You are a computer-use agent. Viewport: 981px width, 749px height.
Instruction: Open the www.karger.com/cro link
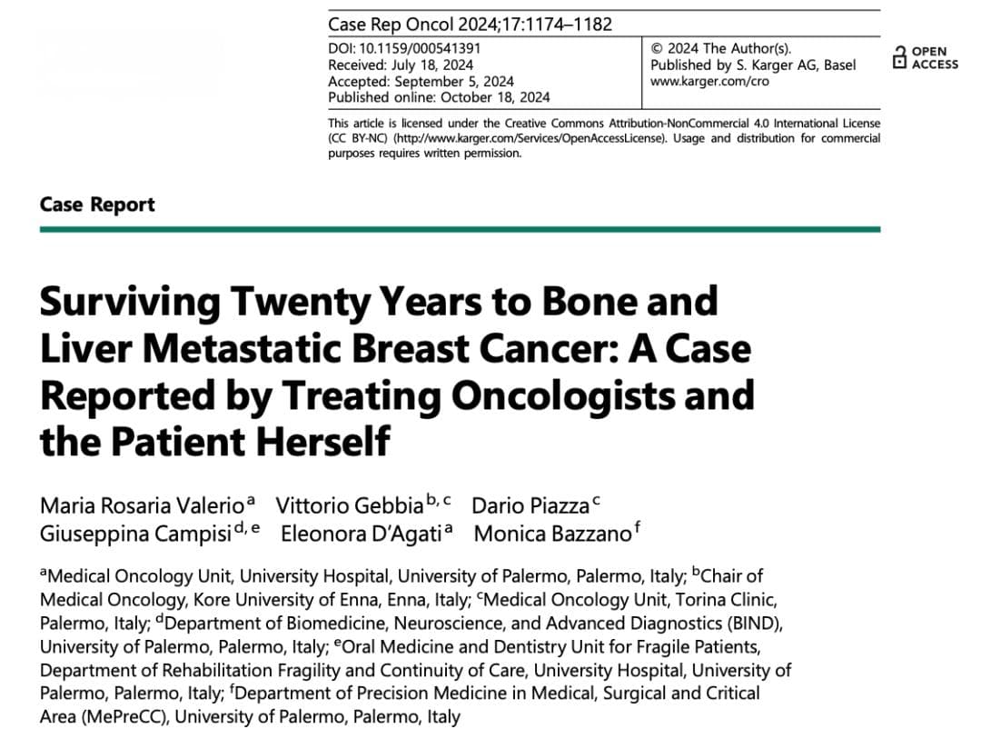[709, 82]
